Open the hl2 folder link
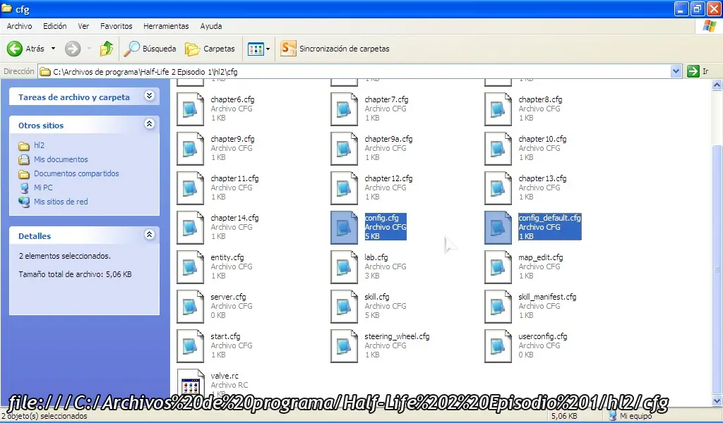Image resolution: width=723 pixels, height=423 pixels. click(39, 145)
